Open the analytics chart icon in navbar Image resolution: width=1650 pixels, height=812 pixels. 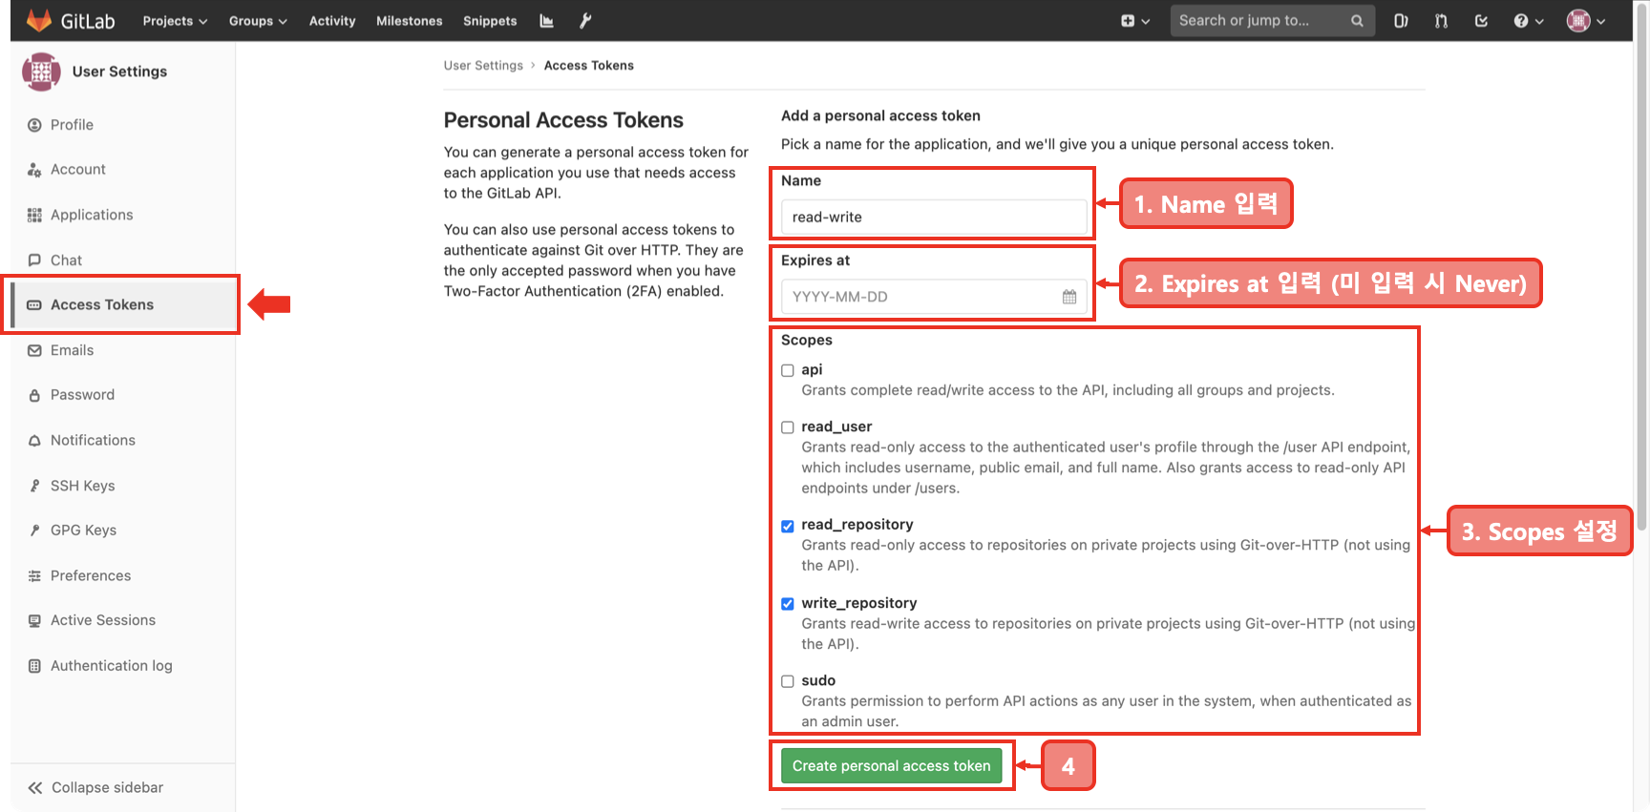(x=546, y=21)
